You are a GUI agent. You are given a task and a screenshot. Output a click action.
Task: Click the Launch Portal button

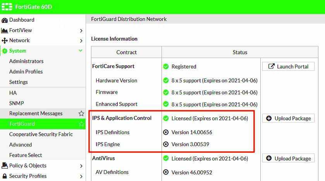pyautogui.click(x=288, y=66)
